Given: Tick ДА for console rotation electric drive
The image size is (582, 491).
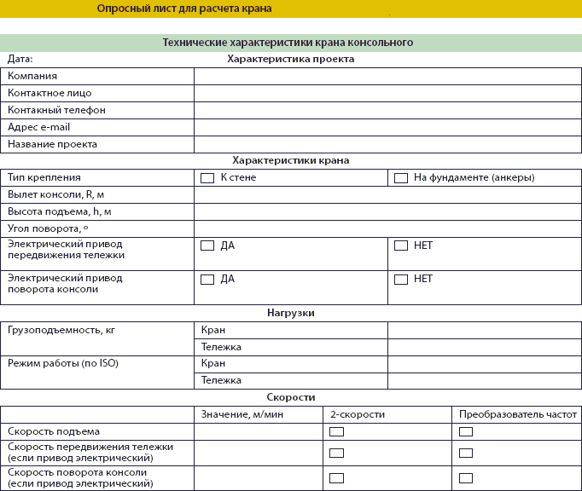Looking at the screenshot, I should coord(207,280).
